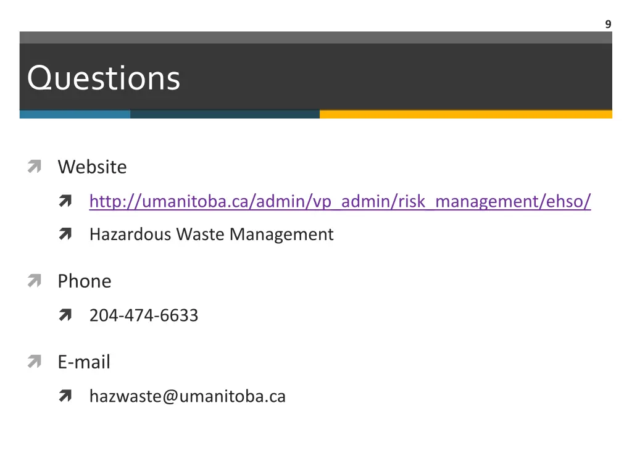Click the dark teal accent bar

[225, 114]
